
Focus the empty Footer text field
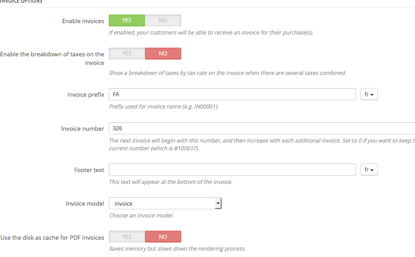click(232, 170)
